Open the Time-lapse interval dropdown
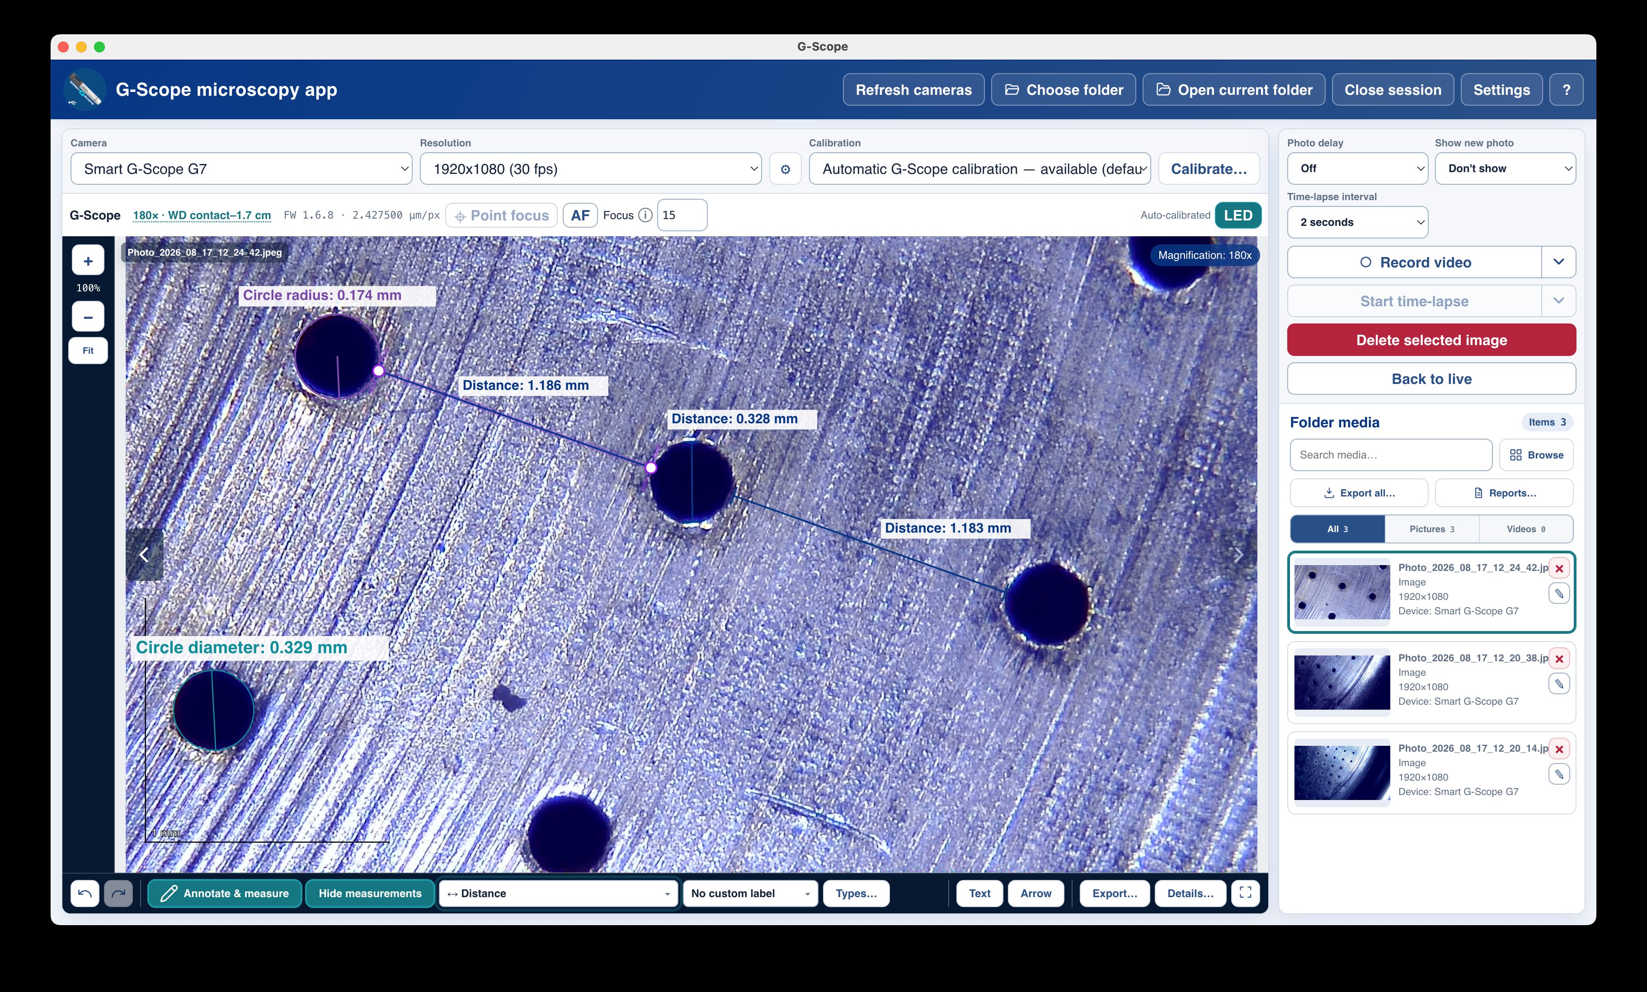Screen dimensions: 1647x992 click(x=1358, y=222)
